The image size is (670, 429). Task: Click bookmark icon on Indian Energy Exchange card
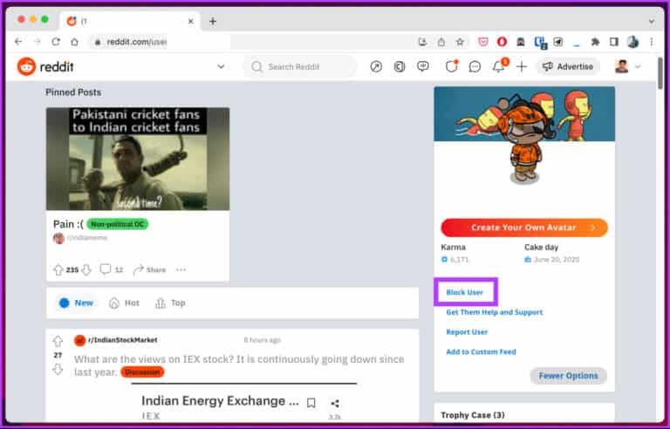(311, 403)
